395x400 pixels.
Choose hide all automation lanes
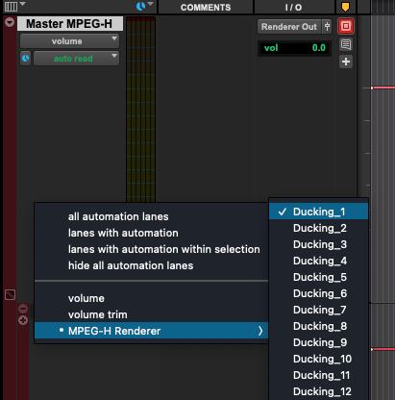coord(151,265)
